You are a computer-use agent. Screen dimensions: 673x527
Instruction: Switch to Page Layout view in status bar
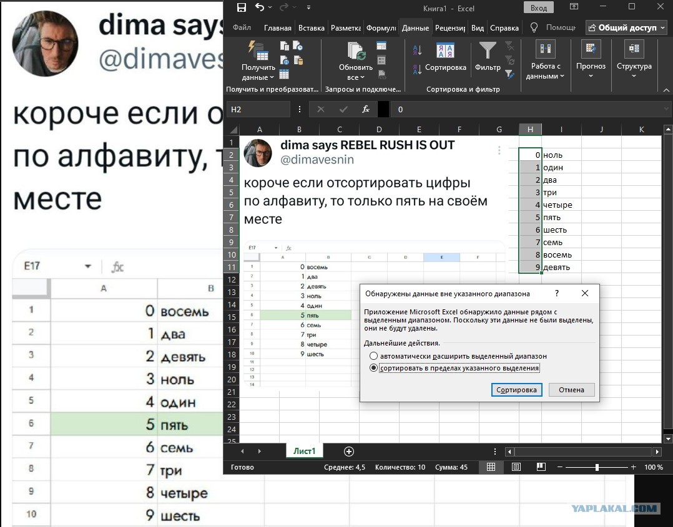516,467
